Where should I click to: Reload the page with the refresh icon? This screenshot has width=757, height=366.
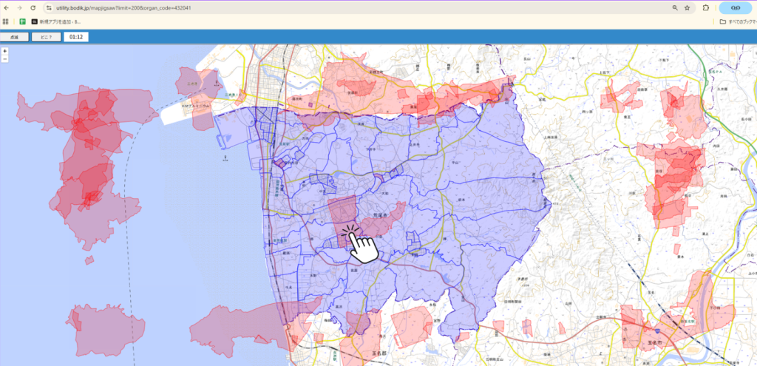33,7
